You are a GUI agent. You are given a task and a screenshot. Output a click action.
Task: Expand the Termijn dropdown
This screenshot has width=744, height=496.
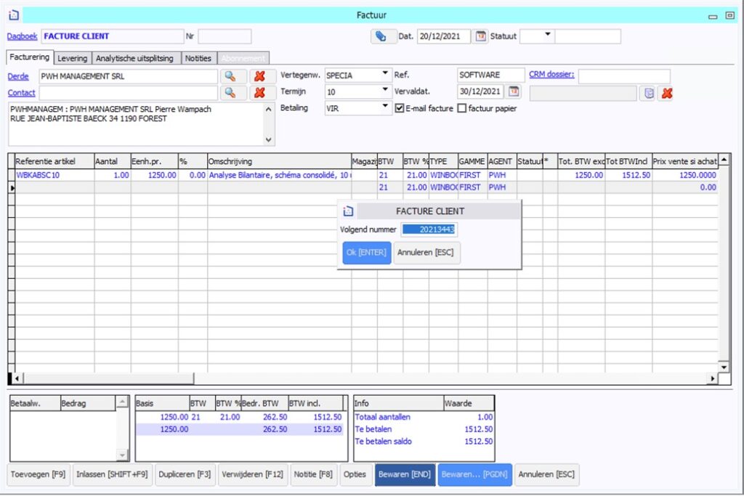tap(385, 89)
